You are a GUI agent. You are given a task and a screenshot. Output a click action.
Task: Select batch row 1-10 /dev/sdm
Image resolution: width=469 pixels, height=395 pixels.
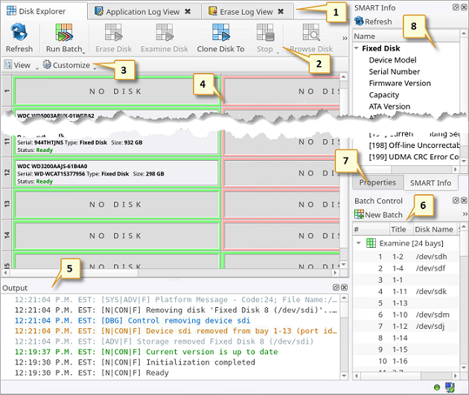coord(406,315)
